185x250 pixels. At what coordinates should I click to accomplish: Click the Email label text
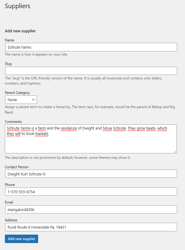pyautogui.click(x=9, y=202)
